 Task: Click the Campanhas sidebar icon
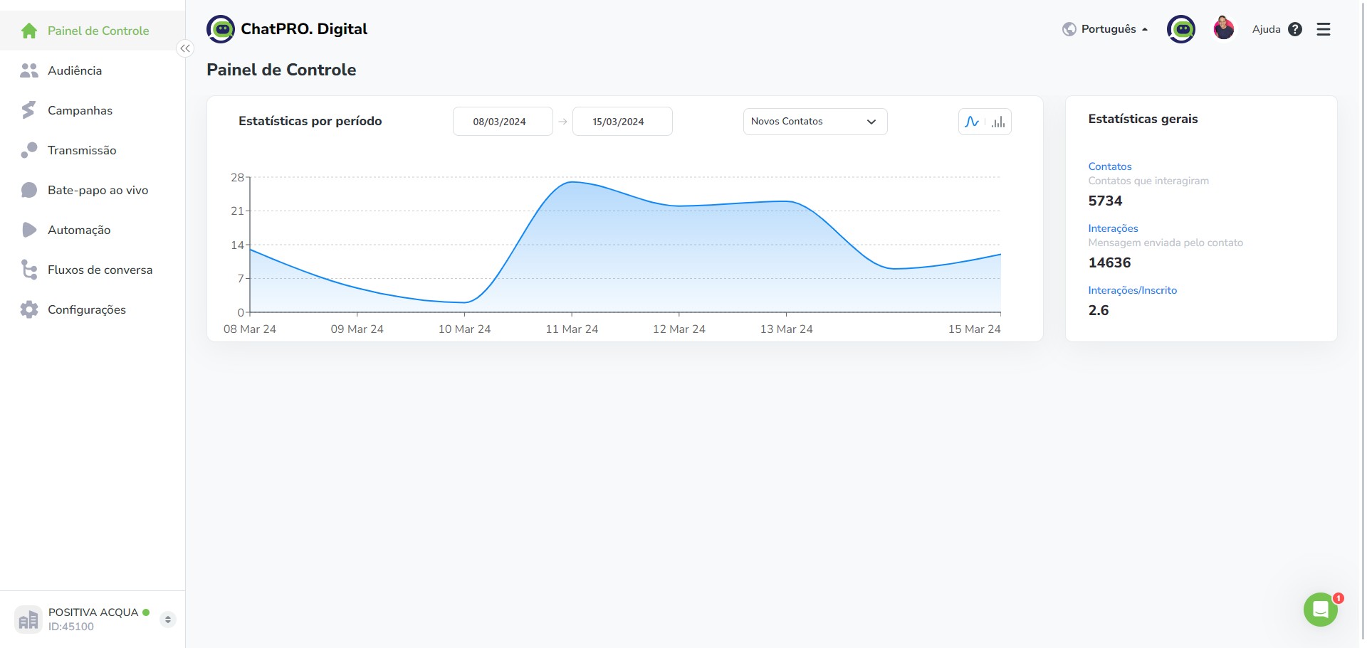pos(29,110)
